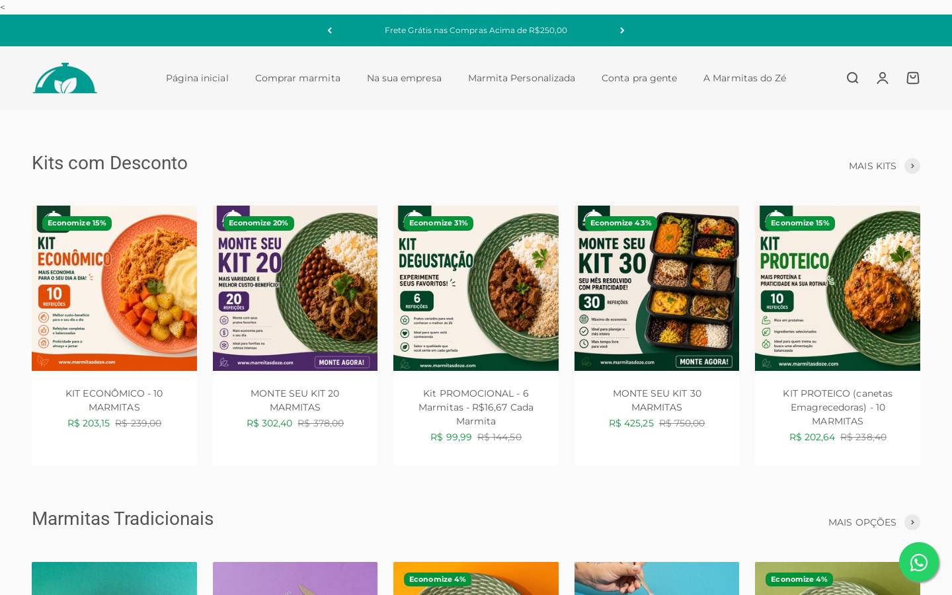Click the Frete Grátis announcement text
Viewport: 952px width, 595px height.
point(476,30)
